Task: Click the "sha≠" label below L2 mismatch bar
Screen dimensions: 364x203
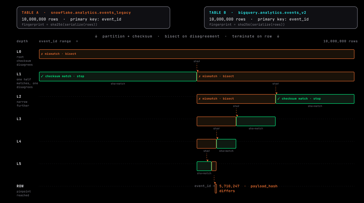Action: tap(236, 106)
